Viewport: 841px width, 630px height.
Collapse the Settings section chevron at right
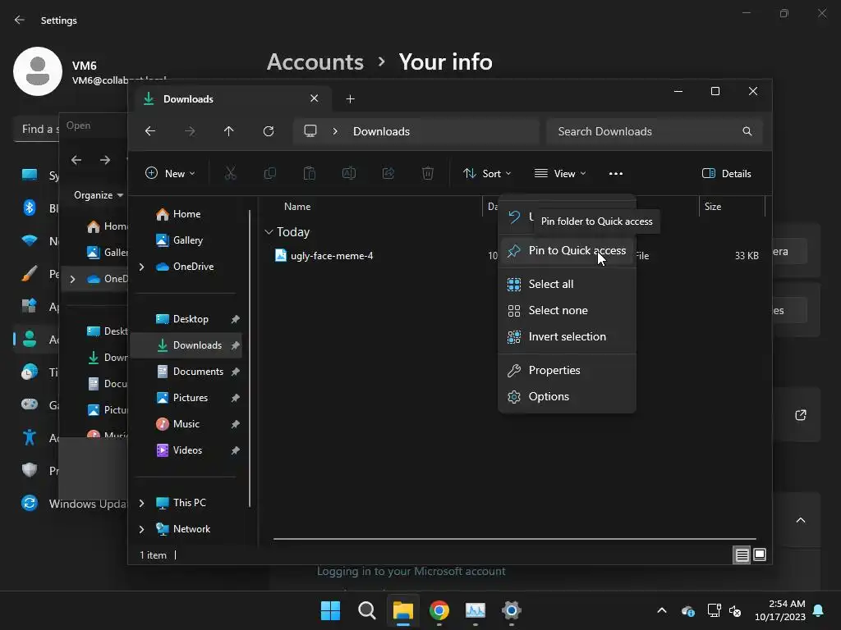coord(800,520)
